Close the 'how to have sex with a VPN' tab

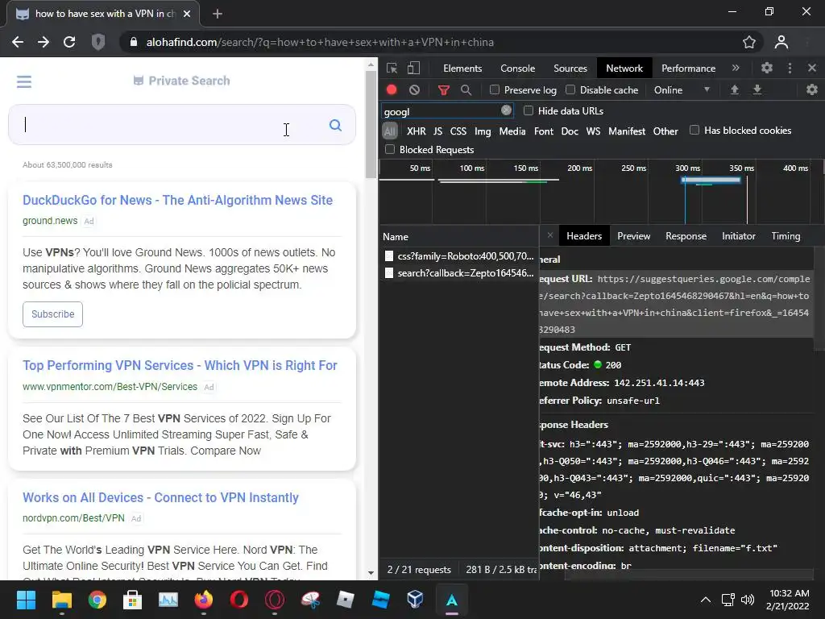[x=187, y=14]
